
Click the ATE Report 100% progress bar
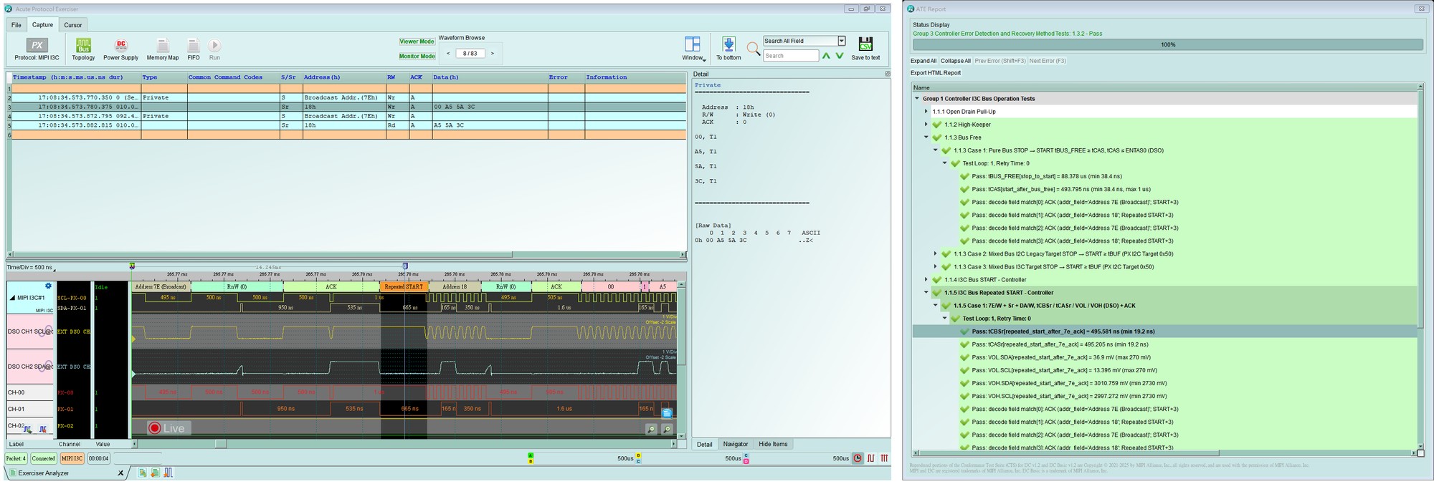pos(1168,44)
